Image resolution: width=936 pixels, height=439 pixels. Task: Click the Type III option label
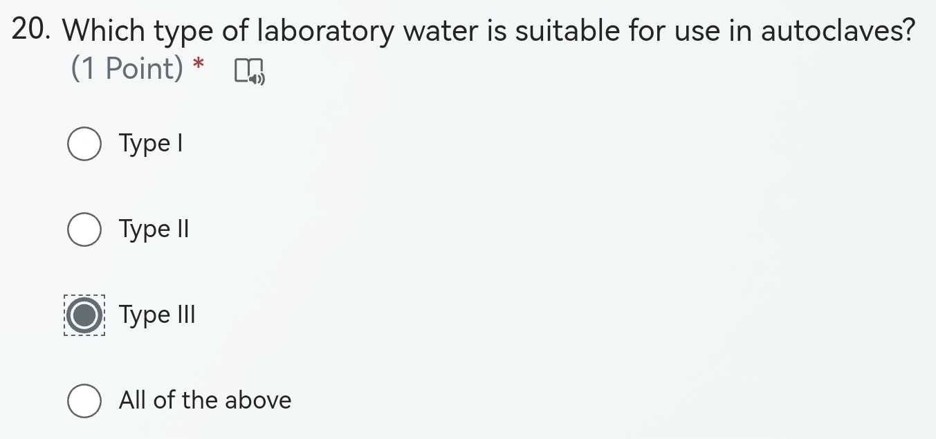point(157,315)
